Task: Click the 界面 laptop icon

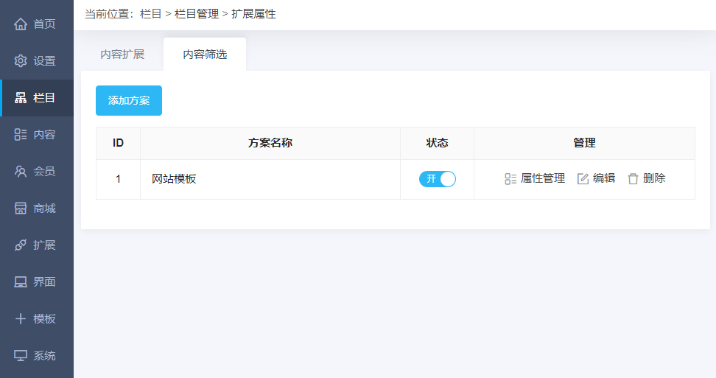Action: coord(21,282)
